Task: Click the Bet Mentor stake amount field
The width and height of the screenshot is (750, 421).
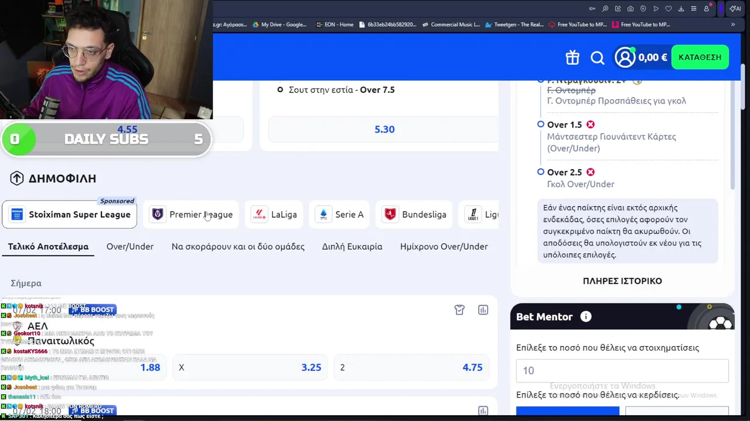Action: click(622, 371)
